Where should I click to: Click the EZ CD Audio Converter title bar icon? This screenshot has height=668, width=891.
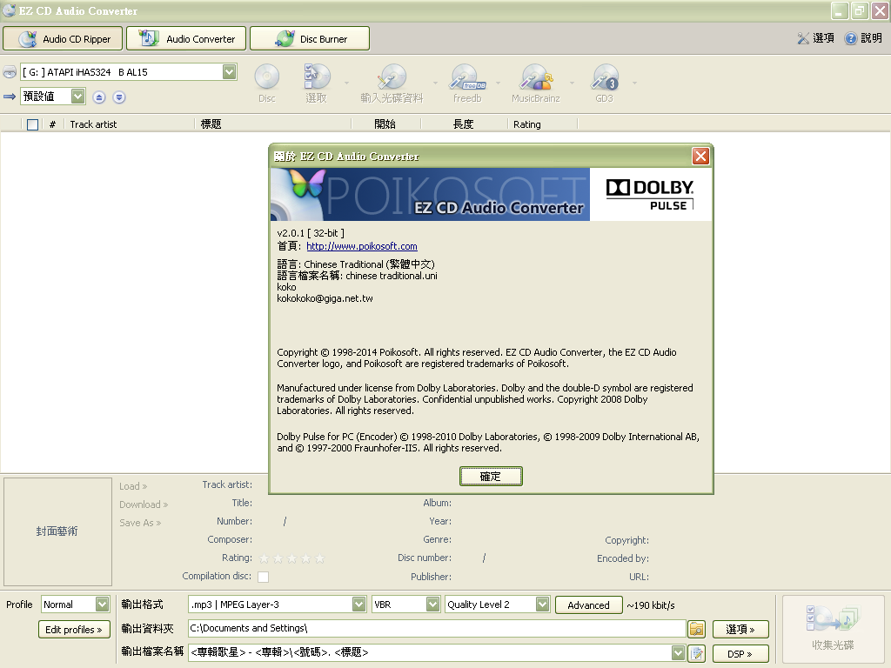click(9, 10)
